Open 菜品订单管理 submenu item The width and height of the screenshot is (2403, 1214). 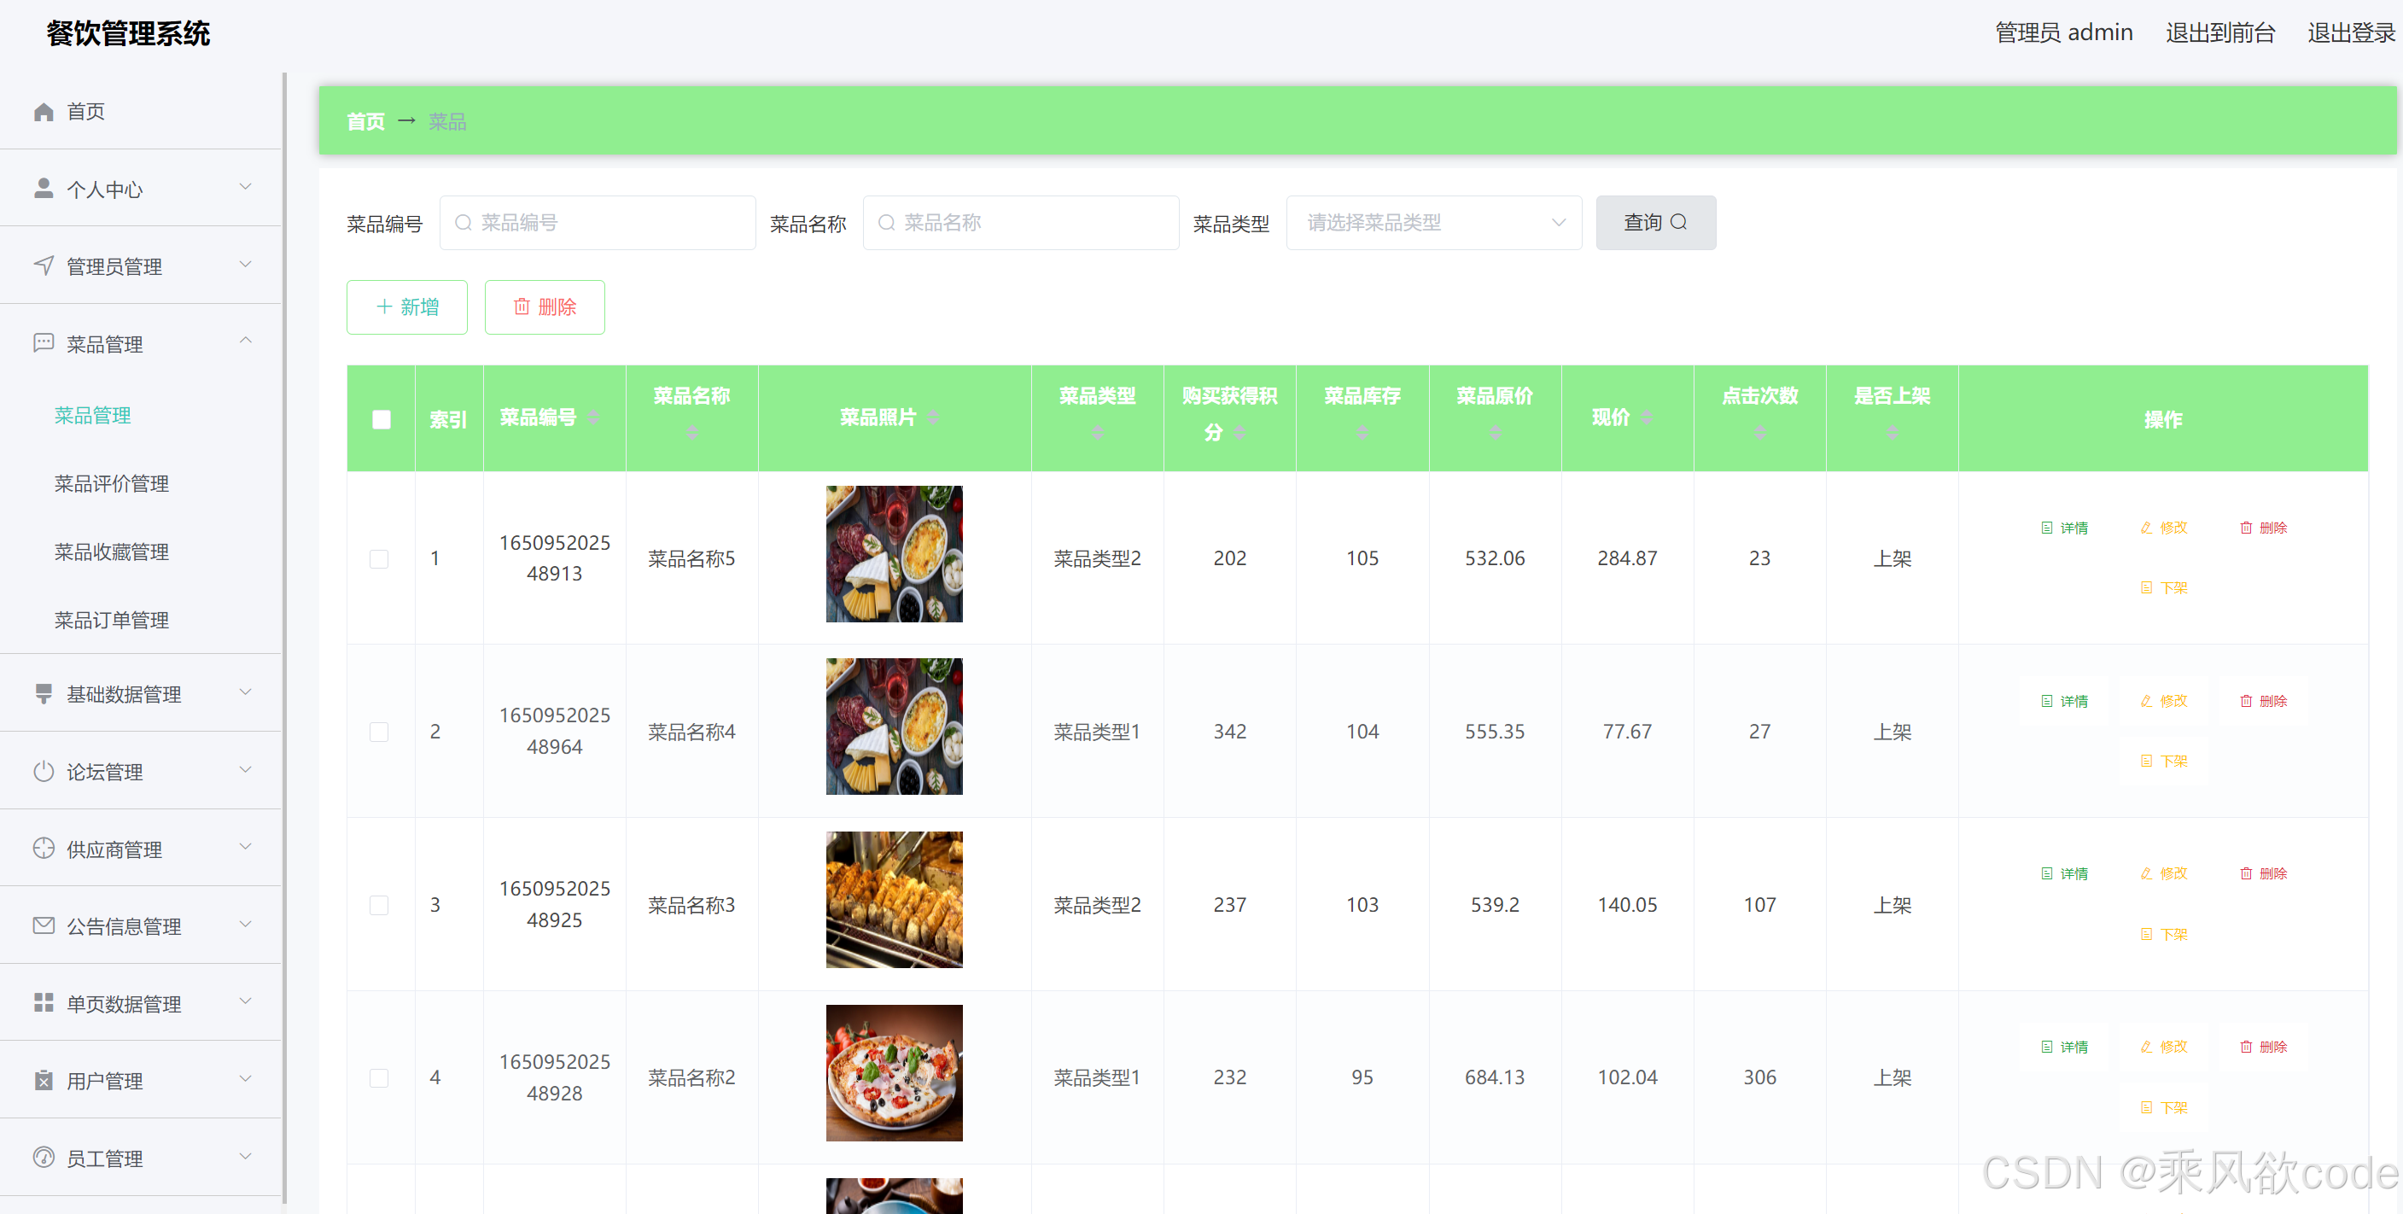tap(111, 620)
